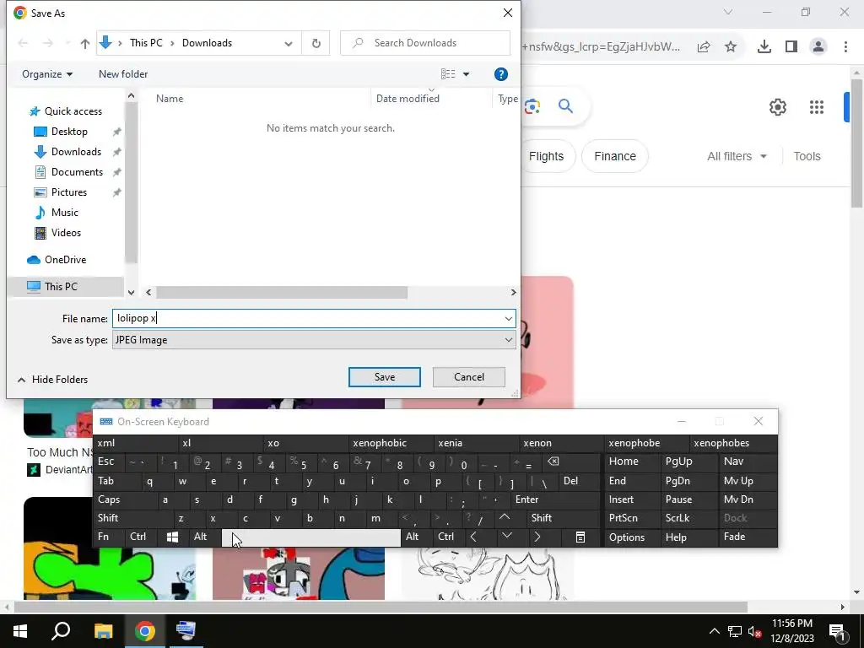
Task: Hit backspace key on On-Screen Keyboard
Action: [x=553, y=462]
